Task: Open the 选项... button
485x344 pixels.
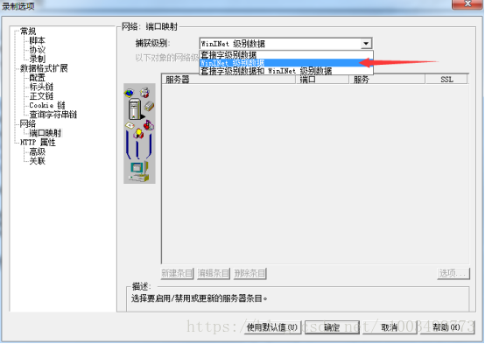Action: tap(453, 273)
